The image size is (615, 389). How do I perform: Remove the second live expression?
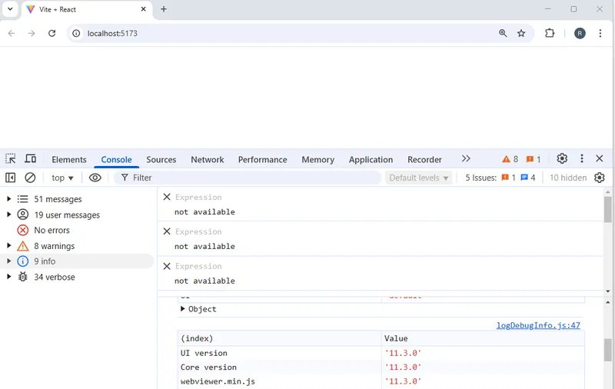pyautogui.click(x=167, y=231)
